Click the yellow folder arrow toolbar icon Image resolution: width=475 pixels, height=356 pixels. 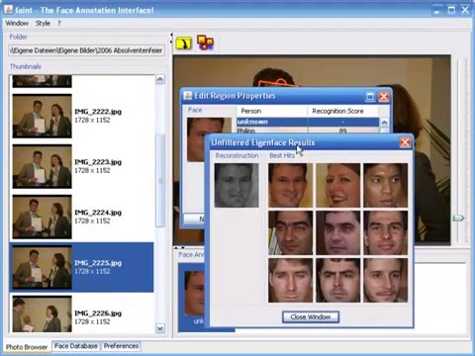pos(183,44)
